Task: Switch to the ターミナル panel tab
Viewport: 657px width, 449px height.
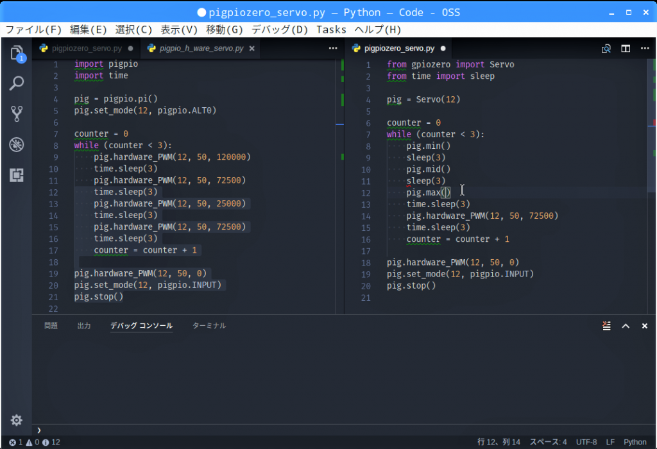Action: (x=209, y=326)
